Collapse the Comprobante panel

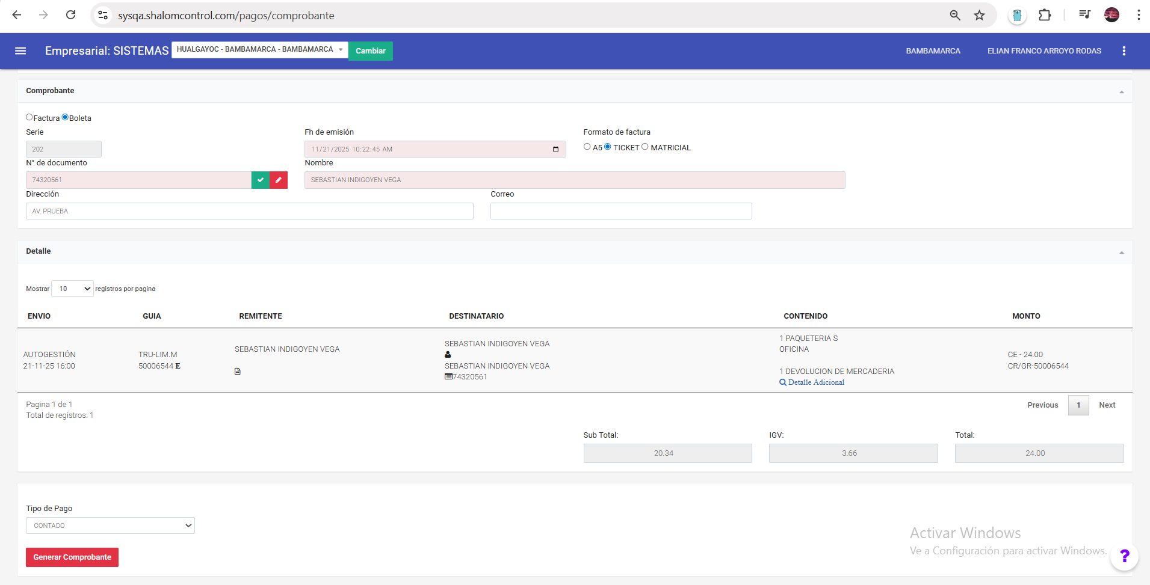tap(1121, 92)
